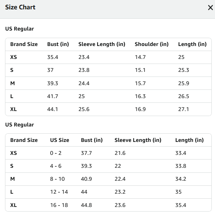Click bust value 44.8 for XL

click(x=87, y=205)
